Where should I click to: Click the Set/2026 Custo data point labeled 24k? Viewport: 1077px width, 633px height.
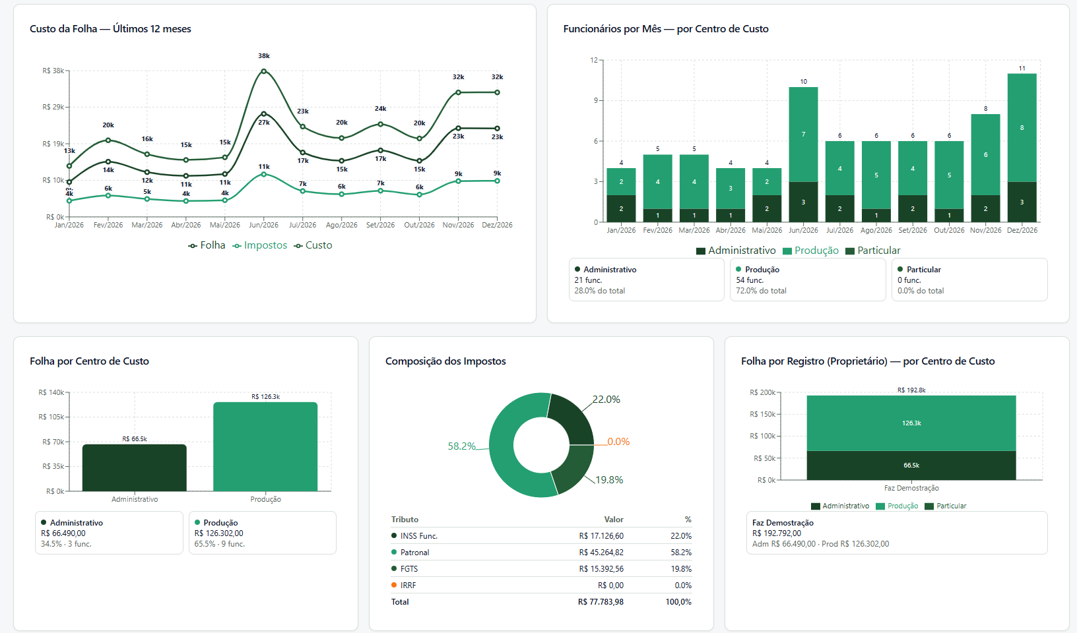tap(381, 124)
